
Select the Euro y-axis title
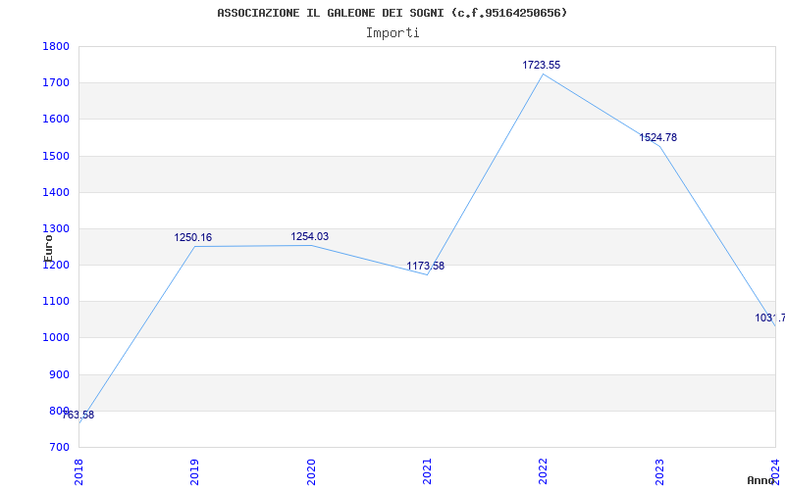click(x=48, y=248)
